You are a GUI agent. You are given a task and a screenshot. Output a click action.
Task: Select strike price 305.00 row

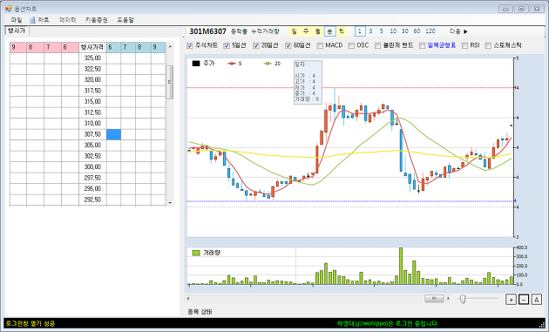(92, 145)
